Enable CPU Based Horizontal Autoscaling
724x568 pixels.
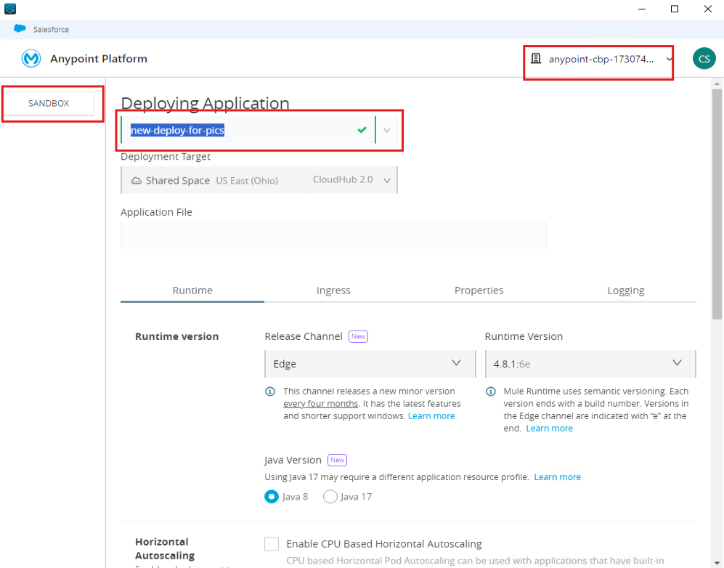271,543
